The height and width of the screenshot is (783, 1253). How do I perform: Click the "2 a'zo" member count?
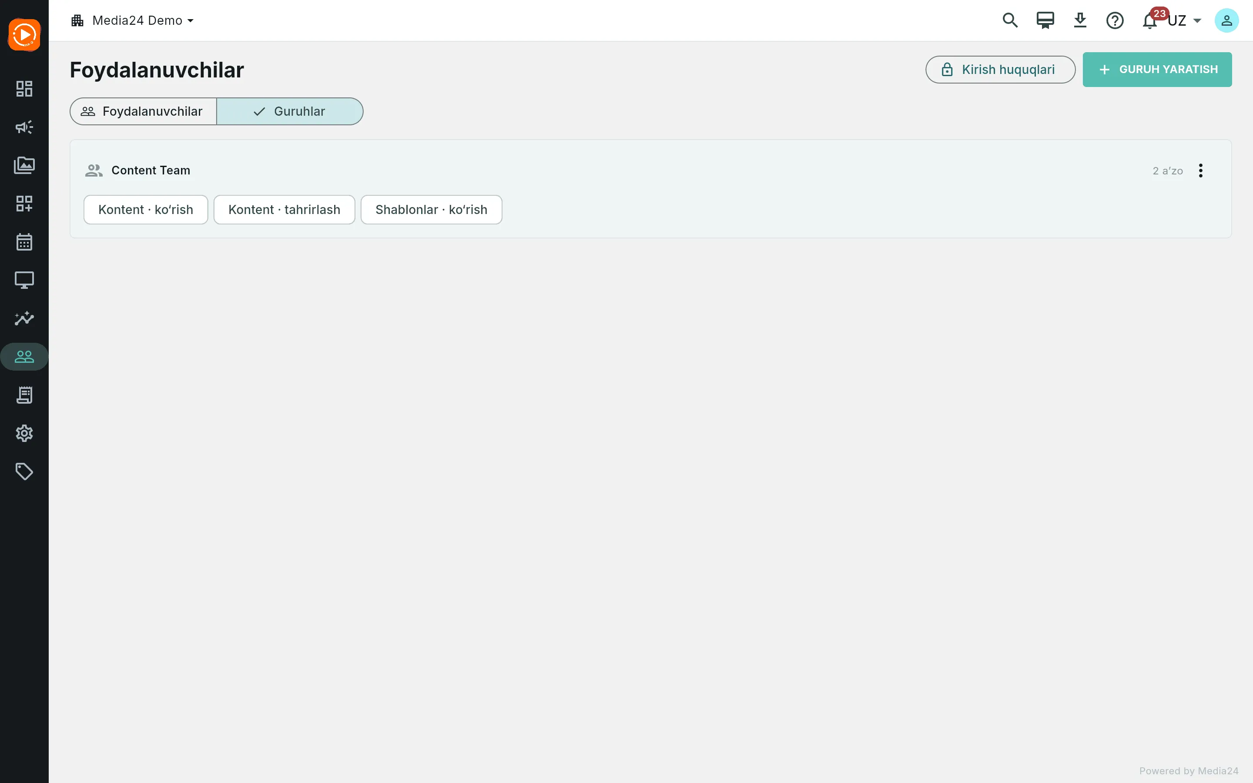coord(1168,171)
